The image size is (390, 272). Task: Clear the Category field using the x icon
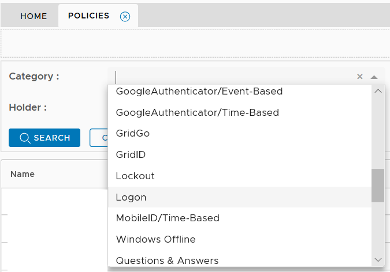359,77
